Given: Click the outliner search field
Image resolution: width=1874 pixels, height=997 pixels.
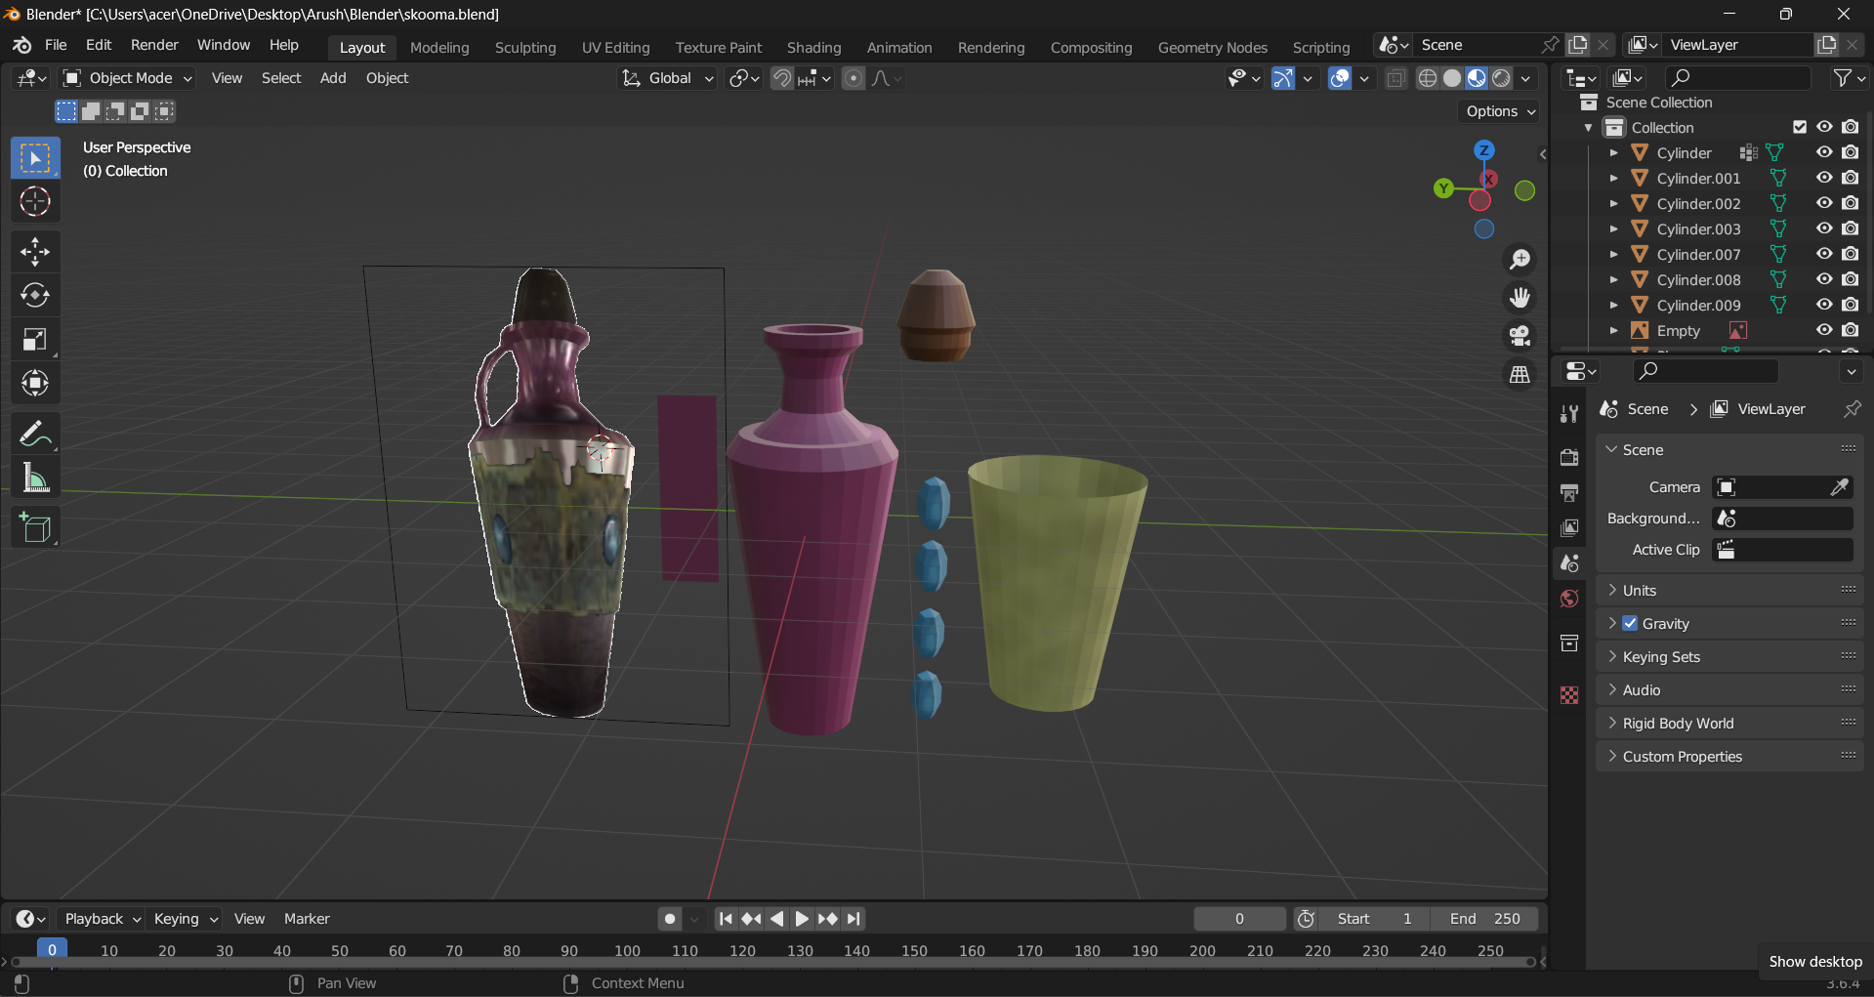Looking at the screenshot, I should [1737, 77].
